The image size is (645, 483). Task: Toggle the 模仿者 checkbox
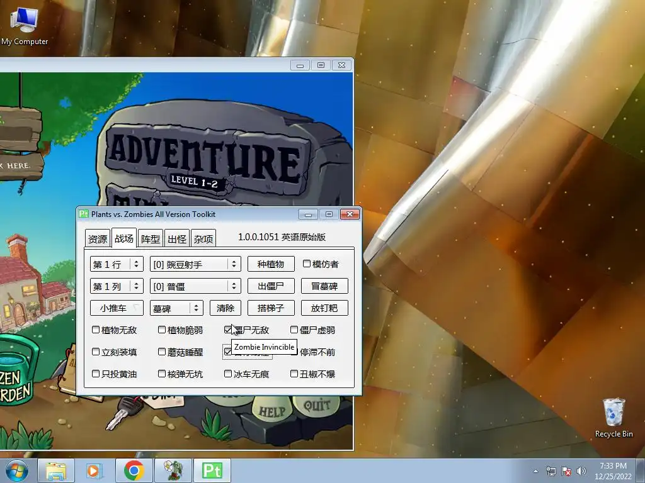[307, 264]
